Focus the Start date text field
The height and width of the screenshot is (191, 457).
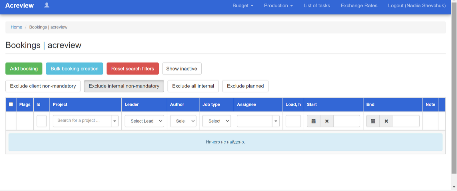coord(347,121)
